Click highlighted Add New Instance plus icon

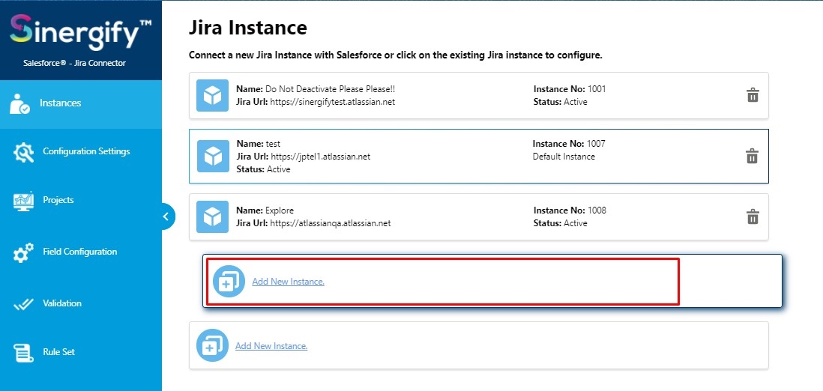[x=229, y=282]
